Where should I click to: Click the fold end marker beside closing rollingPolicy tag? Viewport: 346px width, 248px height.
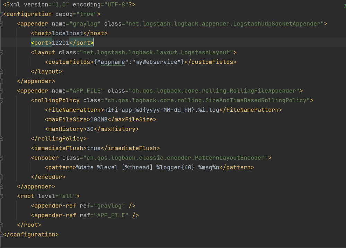tap(1, 139)
